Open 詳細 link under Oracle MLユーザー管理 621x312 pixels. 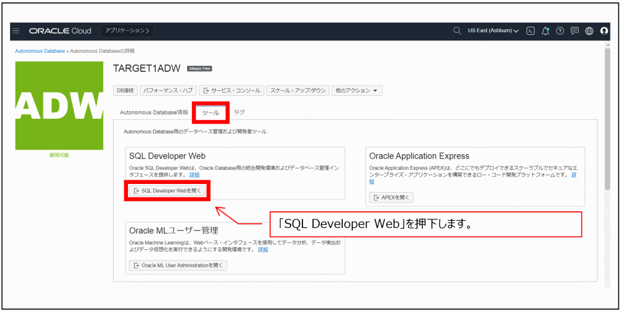click(263, 249)
